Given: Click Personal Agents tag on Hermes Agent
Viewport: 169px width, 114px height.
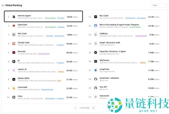Looking at the screenshot, I should (50, 18).
